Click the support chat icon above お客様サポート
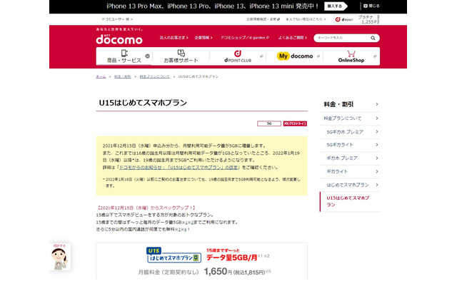Screen dimensions: 457x304 point(181,53)
